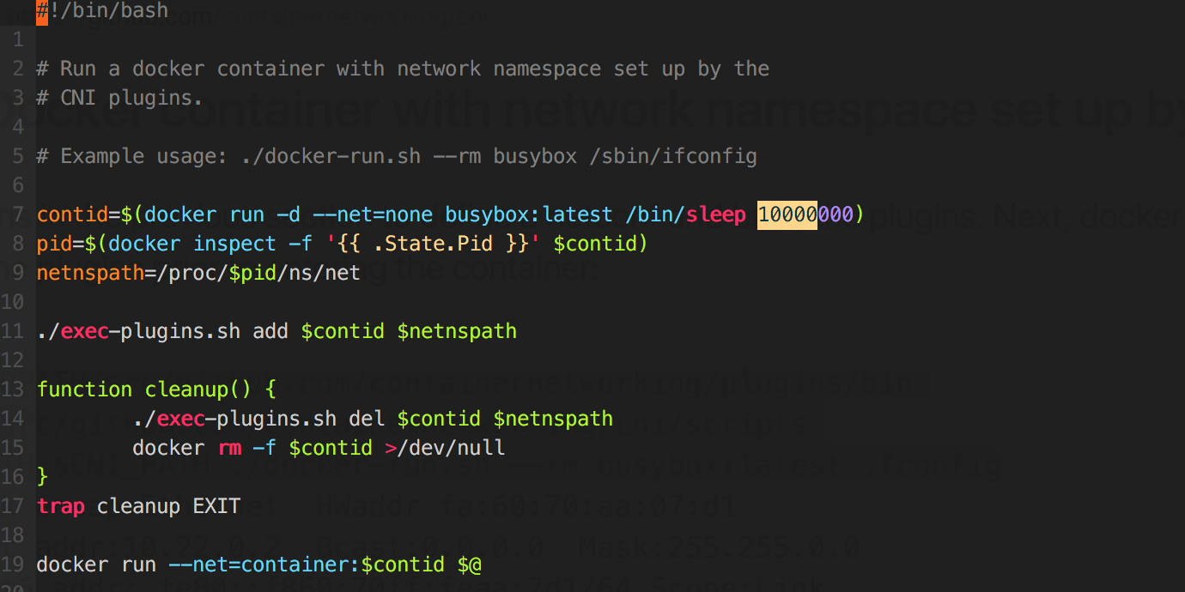The width and height of the screenshot is (1185, 592).
Task: Click the #!/bin/bash shebang line
Action: 103,11
